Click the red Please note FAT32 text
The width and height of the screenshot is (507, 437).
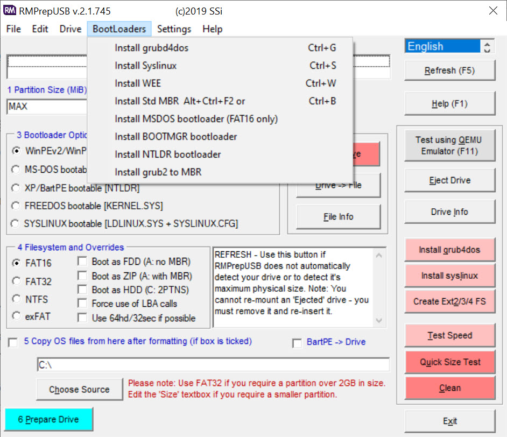coord(257,389)
